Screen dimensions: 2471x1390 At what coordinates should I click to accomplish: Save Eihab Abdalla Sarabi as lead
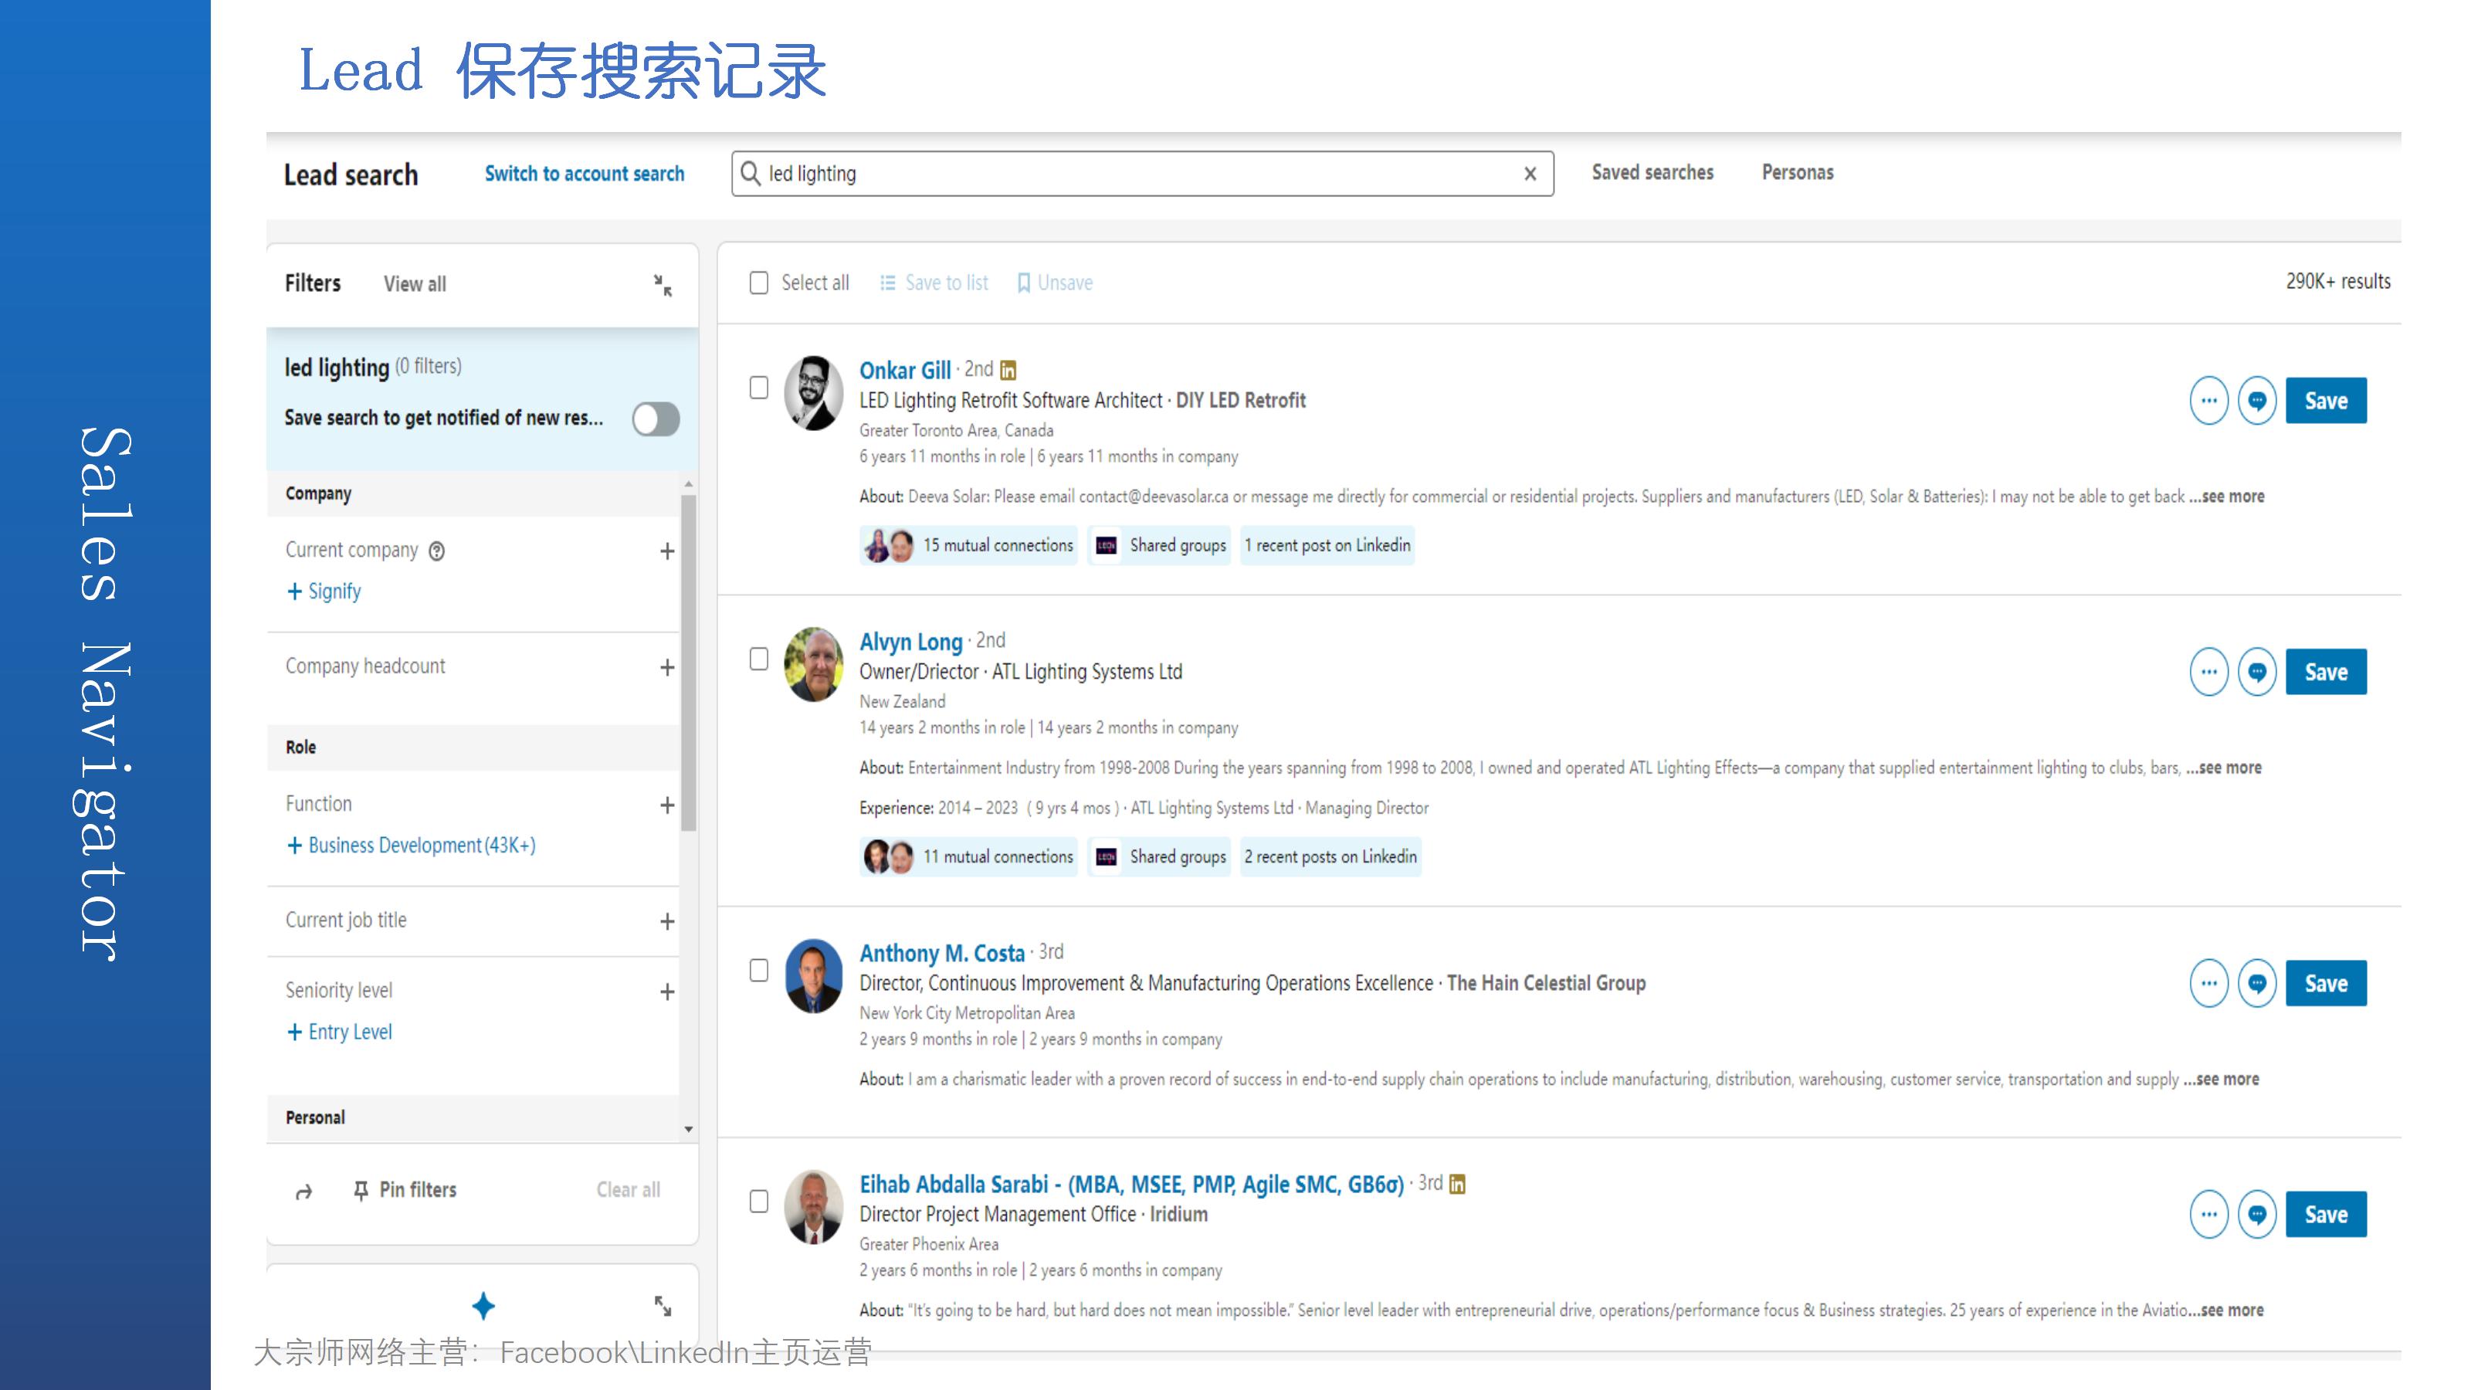[2325, 1215]
